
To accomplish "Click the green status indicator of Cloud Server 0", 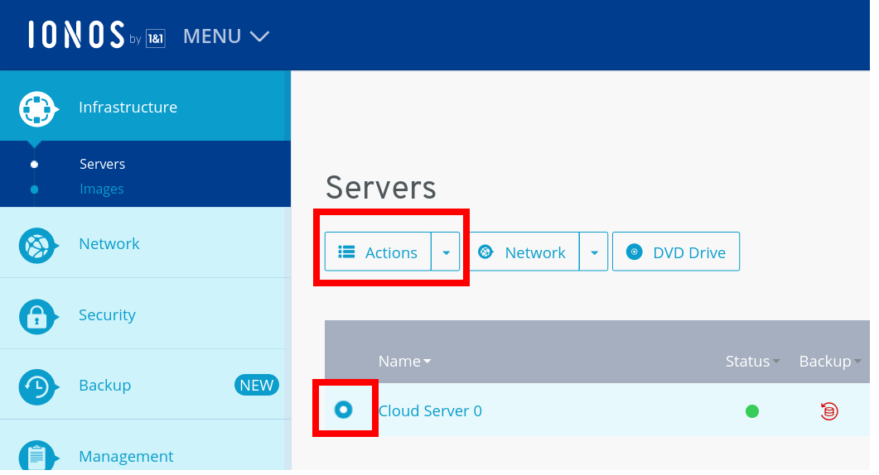I will (752, 412).
